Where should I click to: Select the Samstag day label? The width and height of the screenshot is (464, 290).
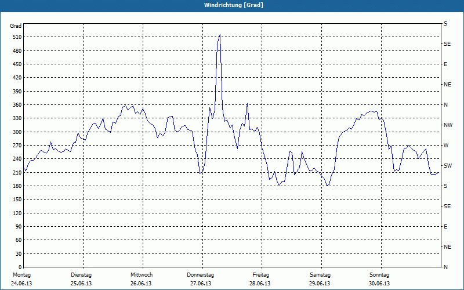(320, 275)
